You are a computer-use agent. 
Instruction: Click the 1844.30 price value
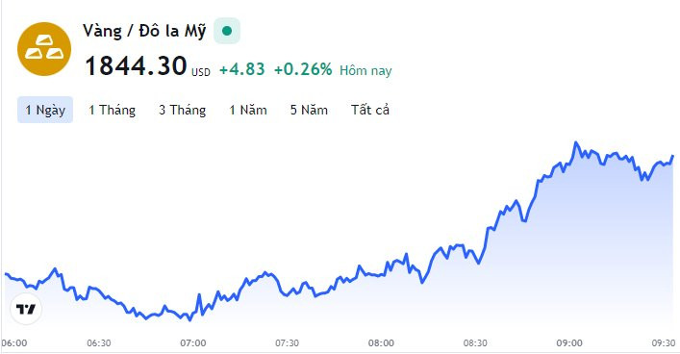click(x=136, y=66)
